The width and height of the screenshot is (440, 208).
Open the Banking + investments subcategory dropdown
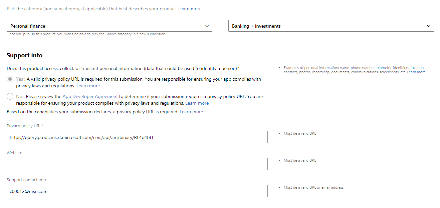coord(331,26)
